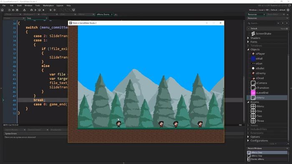Open the target manager crosshair icon
The image size is (292, 164).
tap(288, 10)
